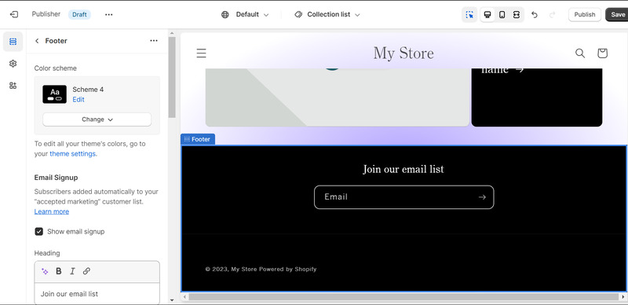Open the Learn more link
The width and height of the screenshot is (628, 305).
51,211
